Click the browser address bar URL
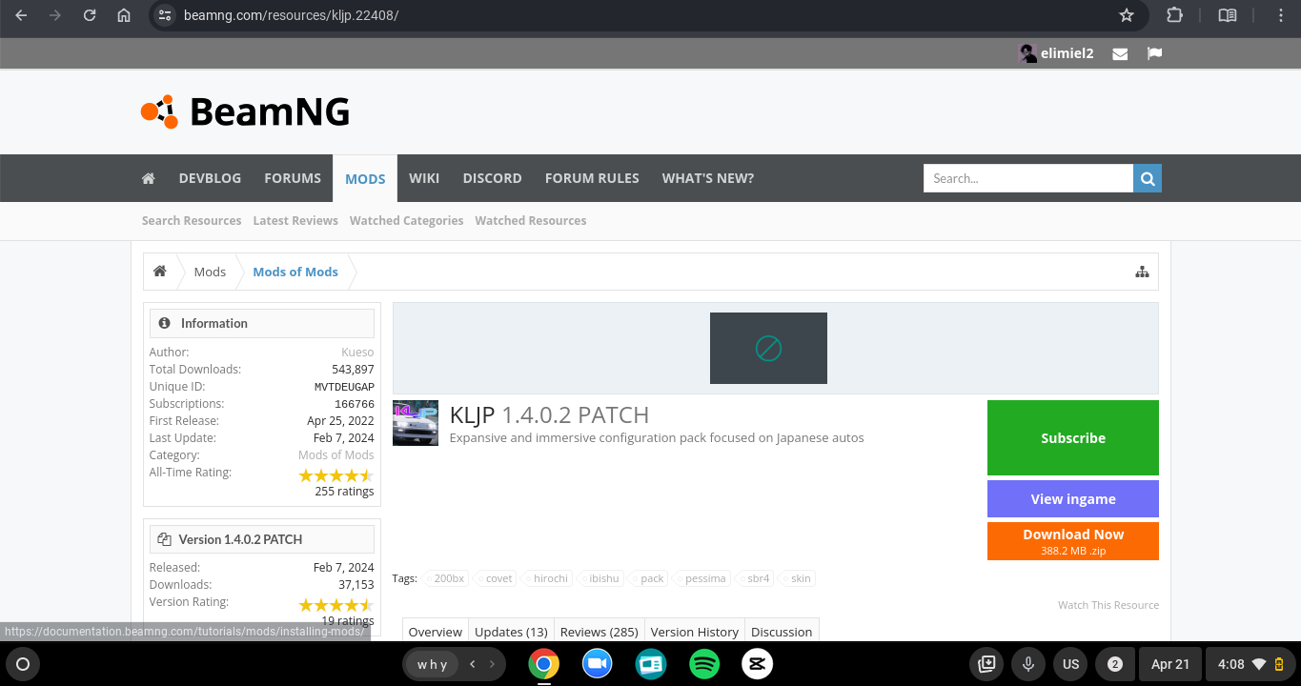This screenshot has width=1301, height=686. coord(291,15)
